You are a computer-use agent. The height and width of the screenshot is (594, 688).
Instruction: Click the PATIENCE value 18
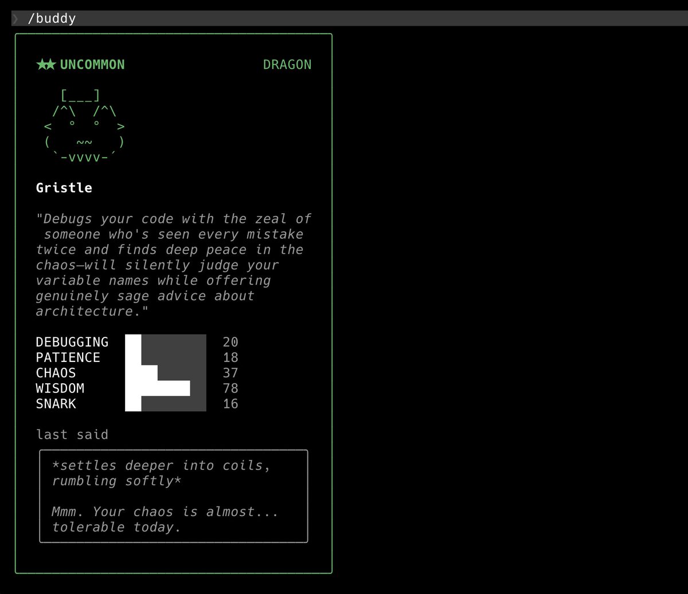(x=230, y=357)
